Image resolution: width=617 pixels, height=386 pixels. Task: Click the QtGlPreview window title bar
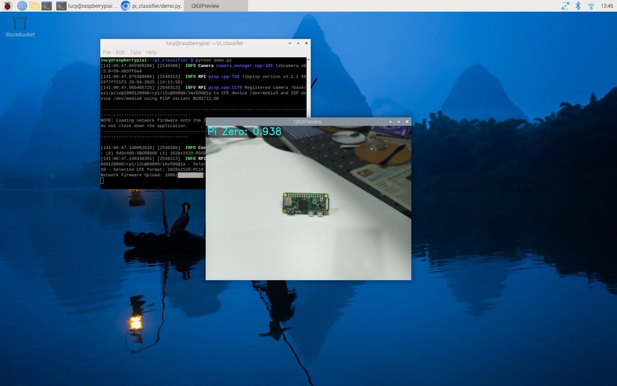(x=308, y=122)
